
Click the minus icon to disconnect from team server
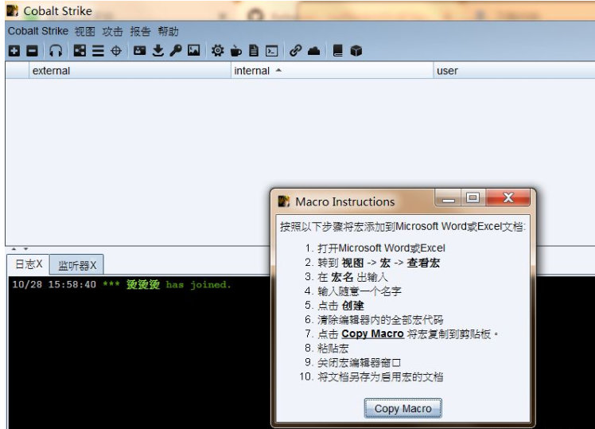click(33, 50)
